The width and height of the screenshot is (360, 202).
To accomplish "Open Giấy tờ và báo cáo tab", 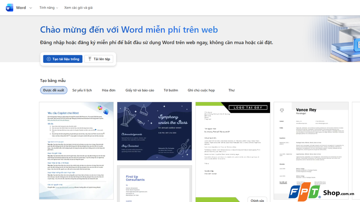I will 139,90.
